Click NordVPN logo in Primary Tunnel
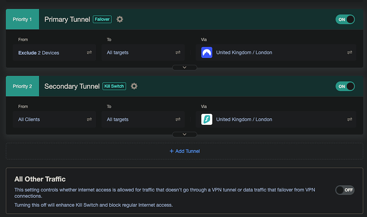This screenshot has height=217, width=367. tap(207, 53)
